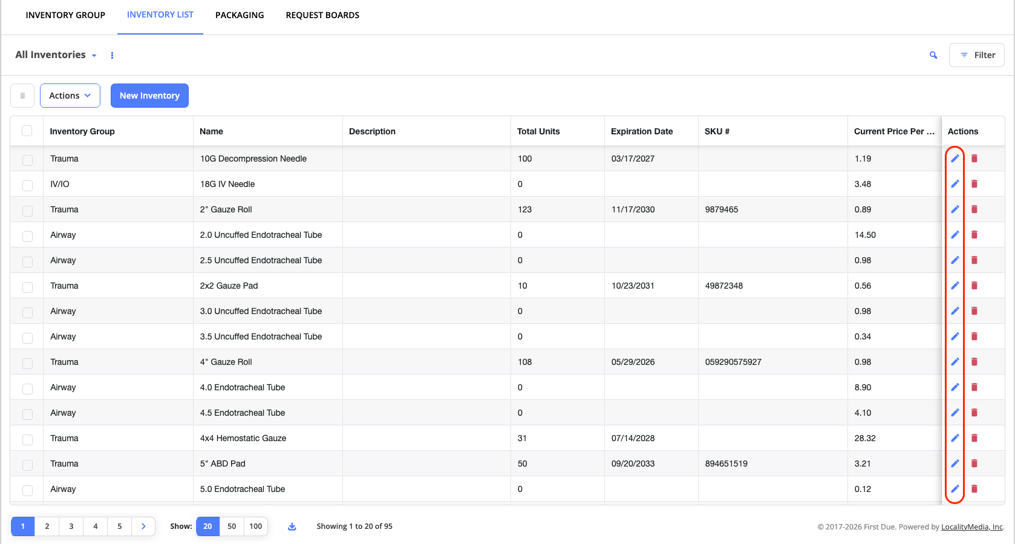
Task: Expand the Actions dropdown
Action: click(x=70, y=96)
